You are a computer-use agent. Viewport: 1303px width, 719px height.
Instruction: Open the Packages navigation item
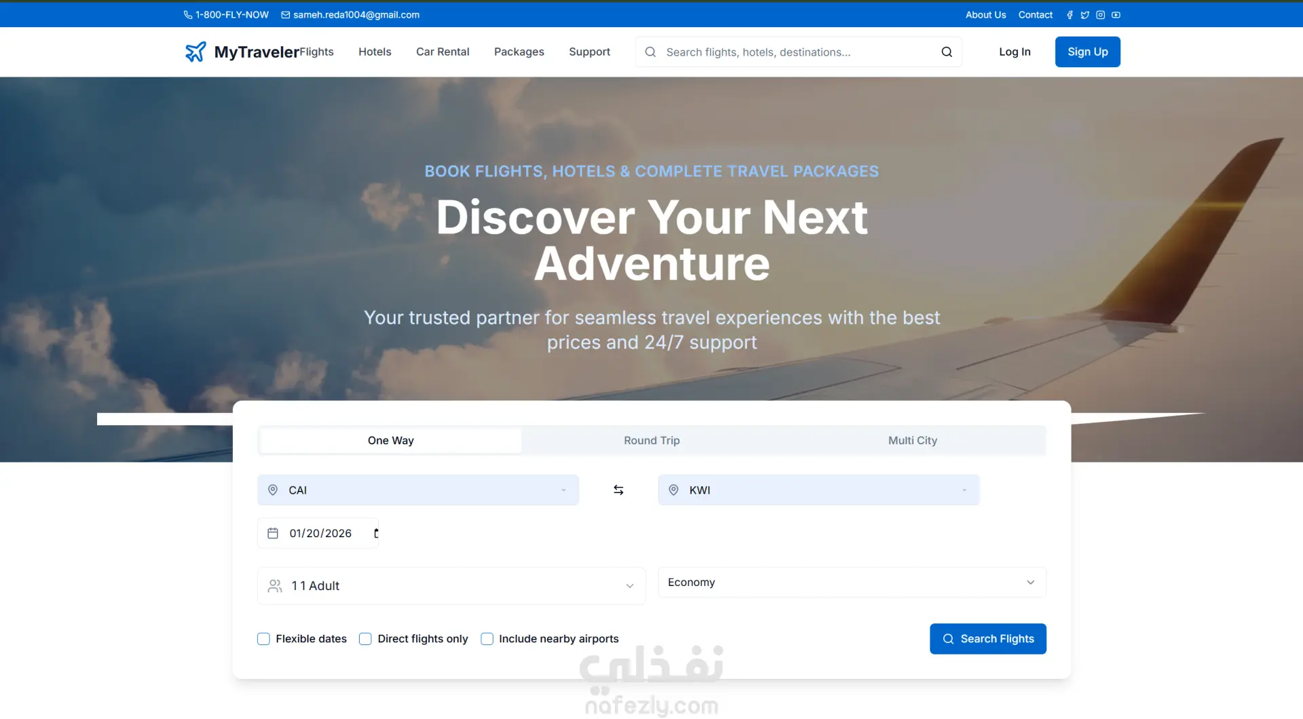click(x=519, y=52)
